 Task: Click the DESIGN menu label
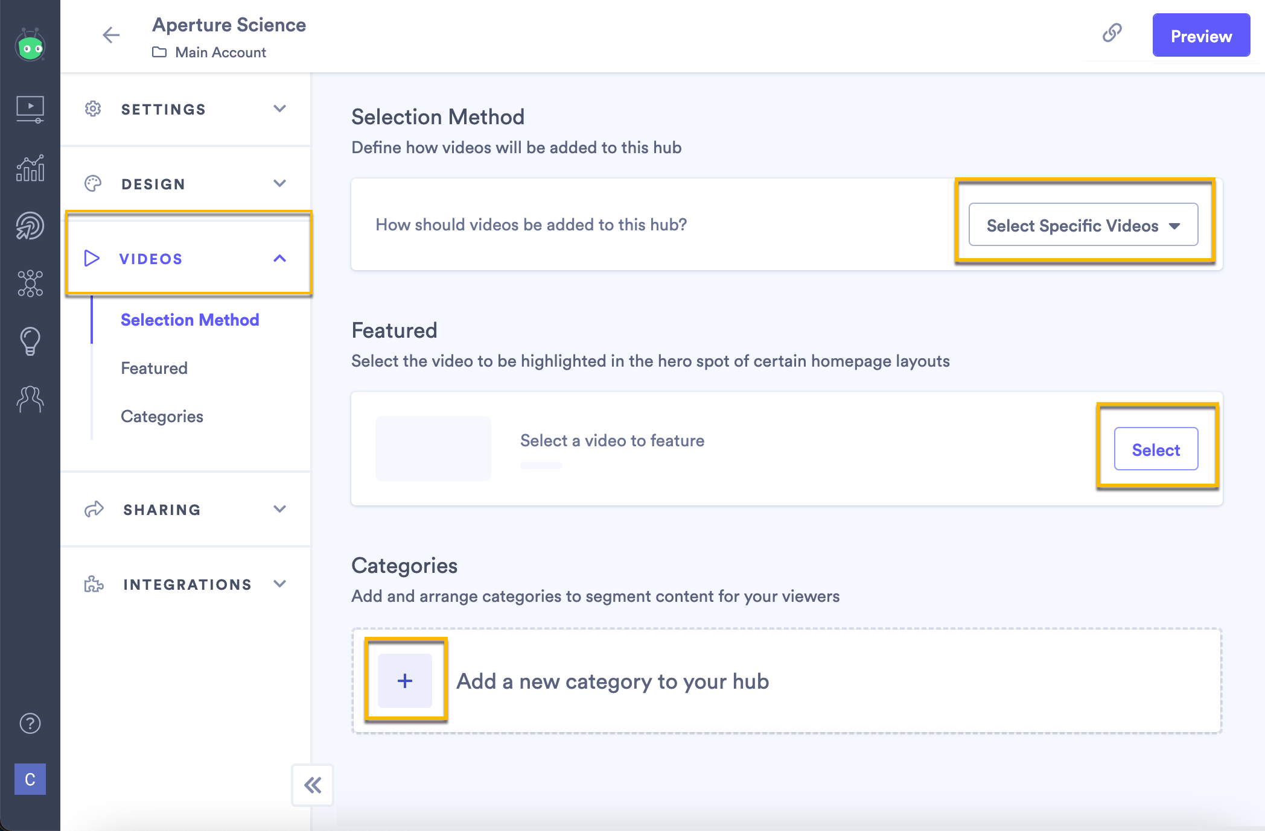[153, 184]
